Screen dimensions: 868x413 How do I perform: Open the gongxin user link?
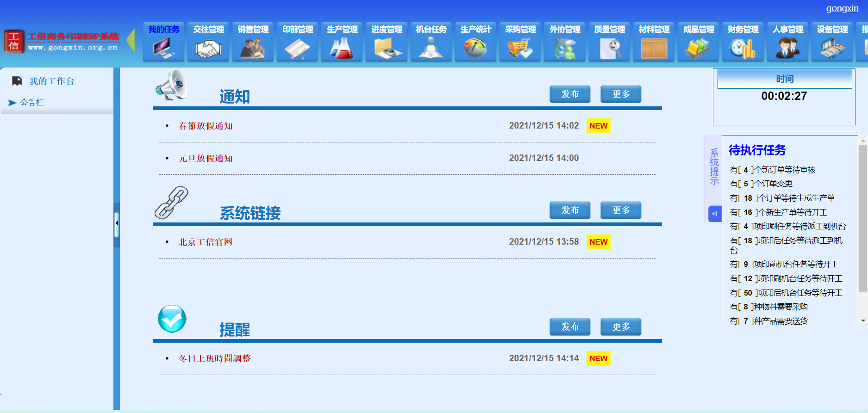(842, 8)
